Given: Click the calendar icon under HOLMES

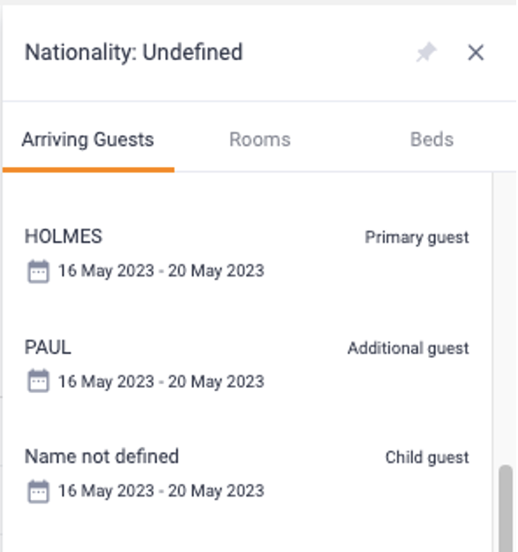Looking at the screenshot, I should (x=38, y=271).
